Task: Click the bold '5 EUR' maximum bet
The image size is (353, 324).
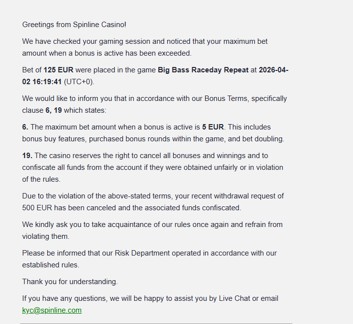Action: point(213,127)
